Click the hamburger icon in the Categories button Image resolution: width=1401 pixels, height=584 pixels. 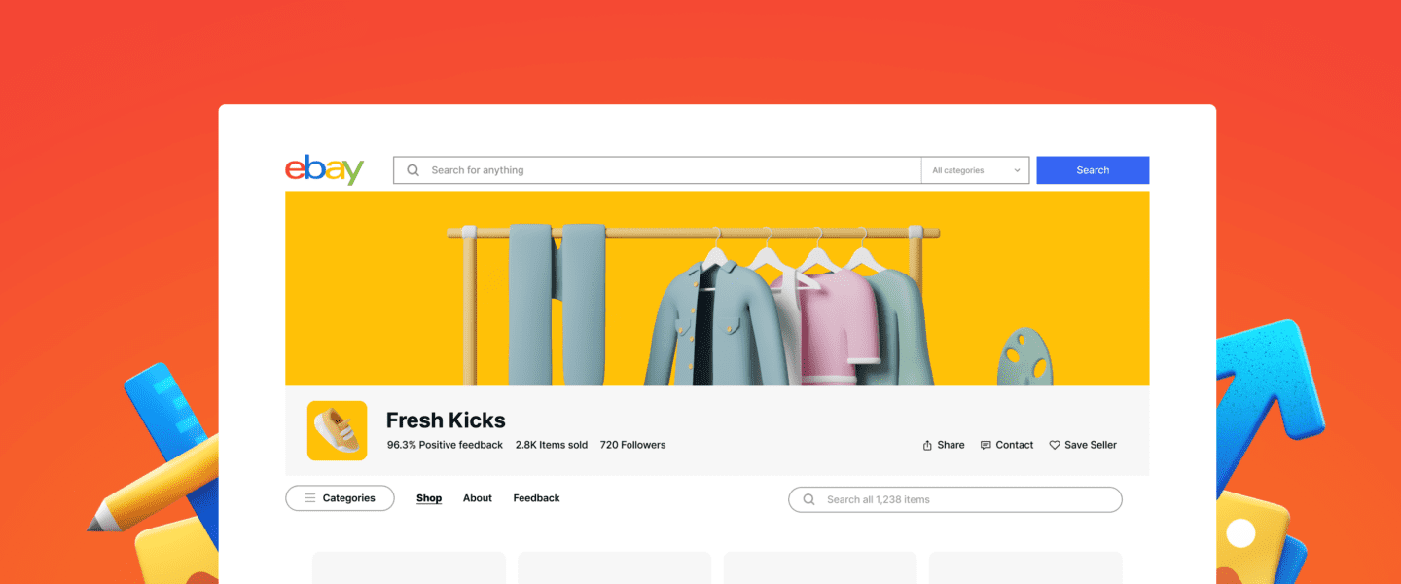(310, 498)
